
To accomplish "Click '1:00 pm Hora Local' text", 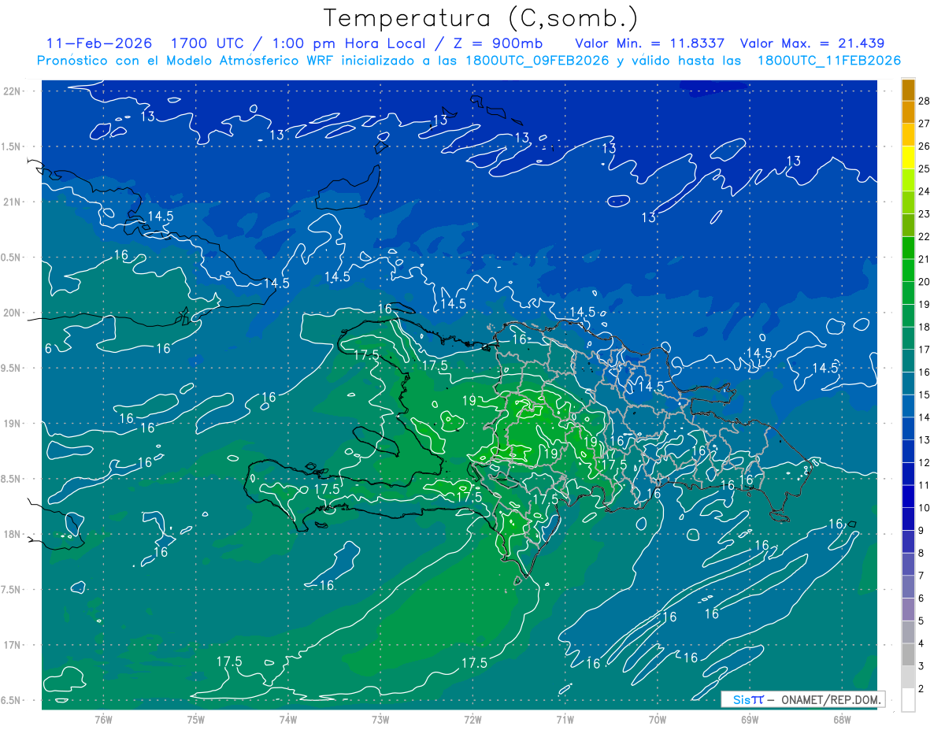I will pos(350,43).
